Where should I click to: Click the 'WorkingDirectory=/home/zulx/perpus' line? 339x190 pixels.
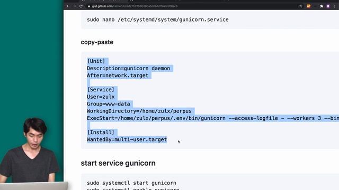[x=139, y=111]
